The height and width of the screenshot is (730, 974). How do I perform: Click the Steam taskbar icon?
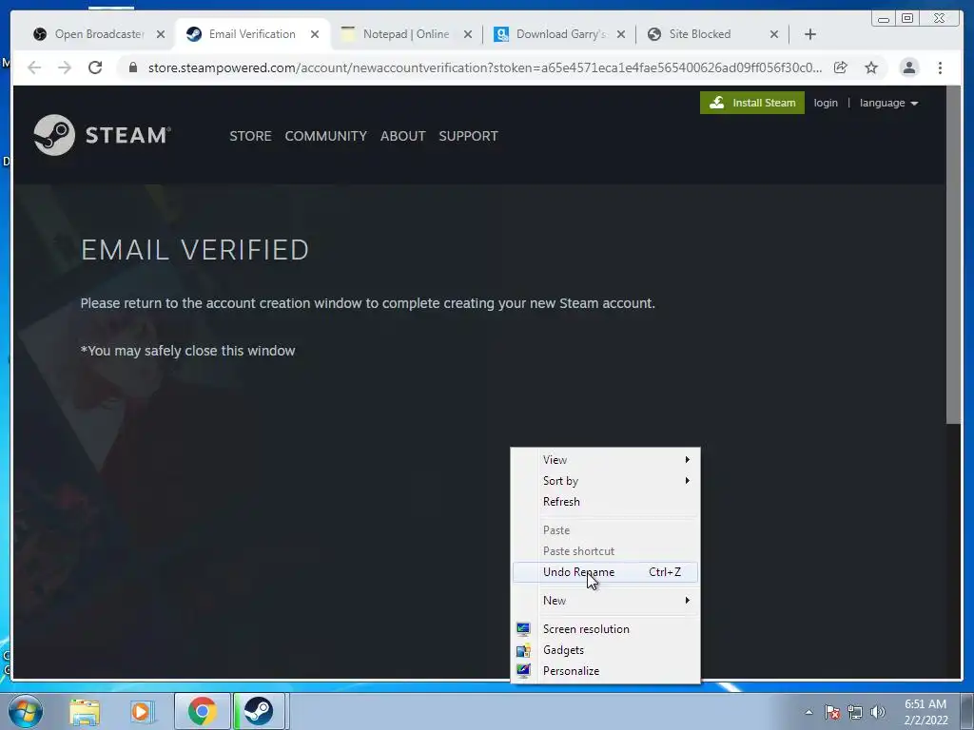pyautogui.click(x=259, y=711)
